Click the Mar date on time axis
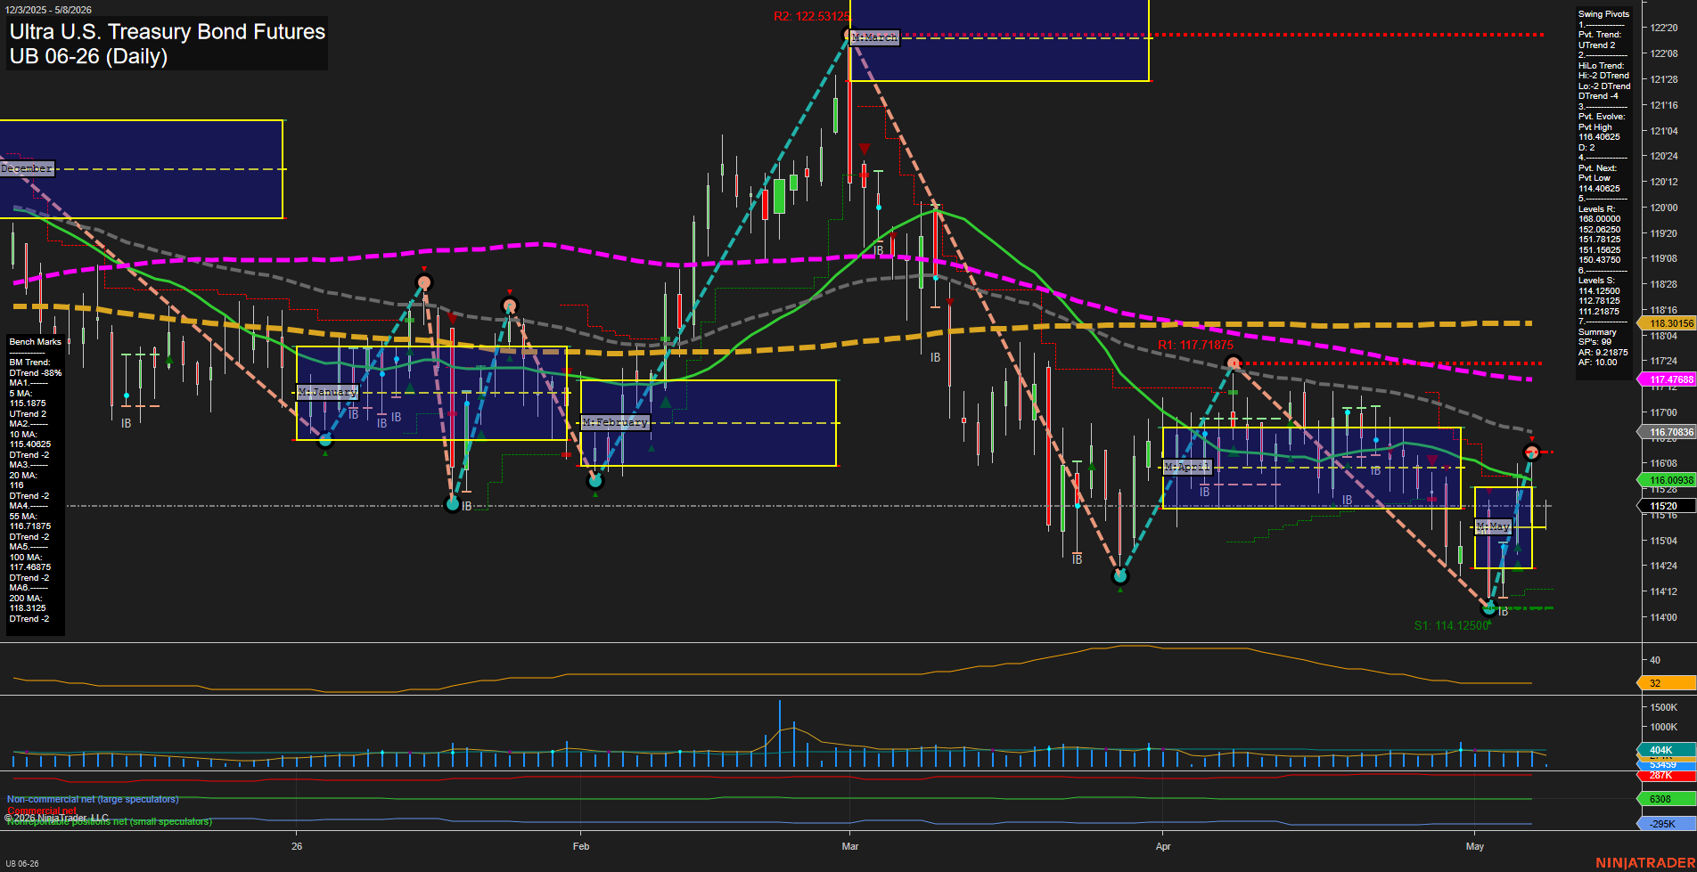This screenshot has height=872, width=1697. tap(850, 846)
